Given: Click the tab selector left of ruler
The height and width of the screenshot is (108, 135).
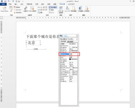Looking at the screenshot, I should pos(1,18).
